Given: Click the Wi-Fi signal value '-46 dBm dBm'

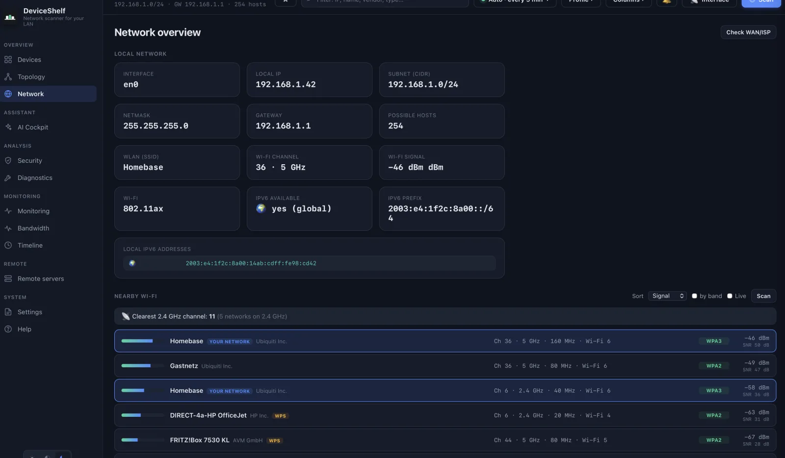Looking at the screenshot, I should click(416, 168).
